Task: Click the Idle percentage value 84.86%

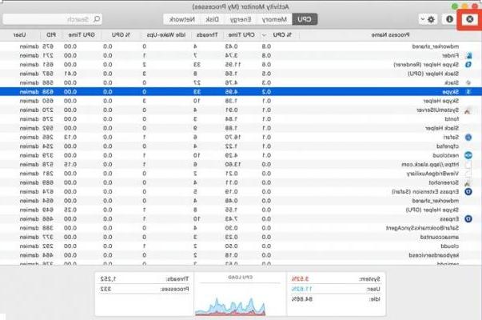Action: 301,299
